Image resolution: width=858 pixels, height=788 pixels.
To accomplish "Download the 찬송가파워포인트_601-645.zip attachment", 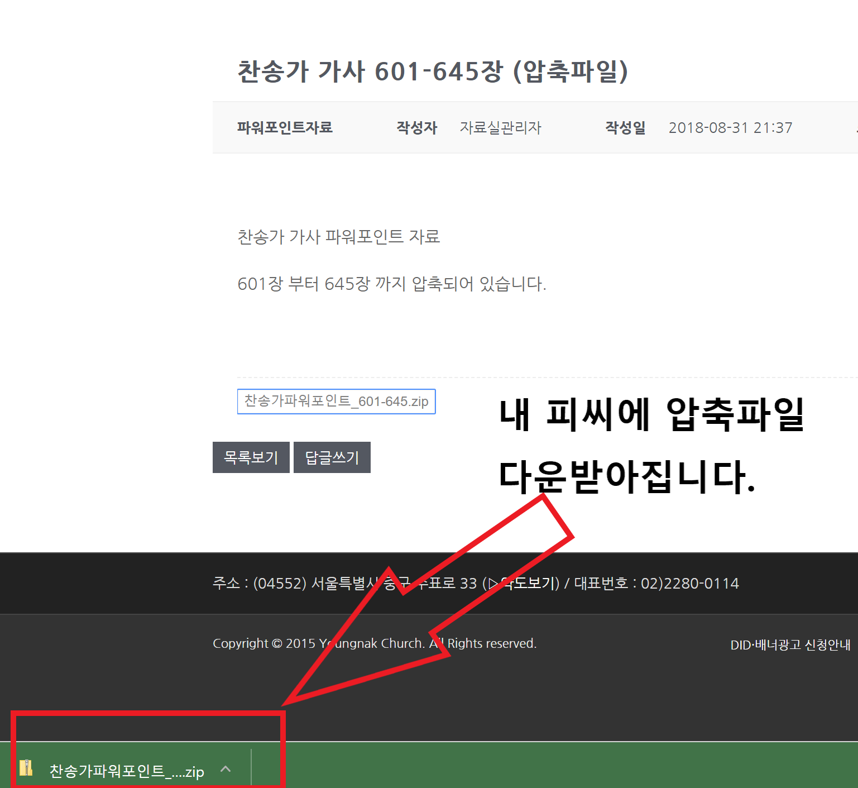I will coord(336,402).
